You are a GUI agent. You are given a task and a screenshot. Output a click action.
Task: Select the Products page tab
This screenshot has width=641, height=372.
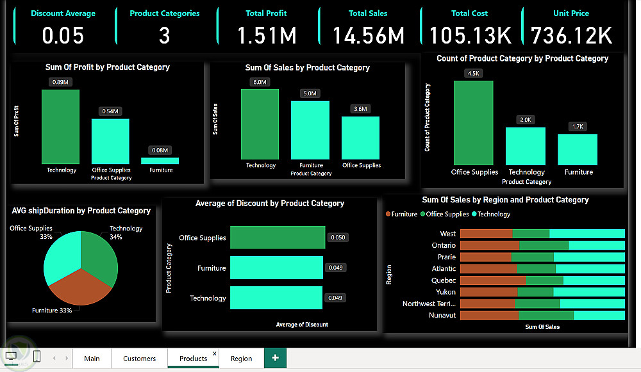pyautogui.click(x=193, y=358)
